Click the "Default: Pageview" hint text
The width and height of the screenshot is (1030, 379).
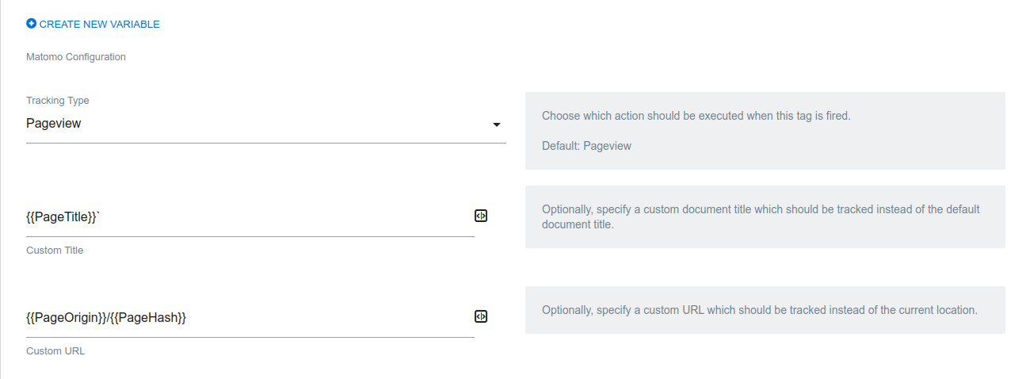point(586,146)
